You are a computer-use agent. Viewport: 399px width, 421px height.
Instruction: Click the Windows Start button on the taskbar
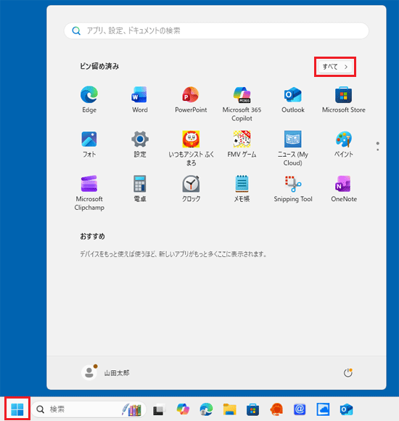tap(17, 409)
